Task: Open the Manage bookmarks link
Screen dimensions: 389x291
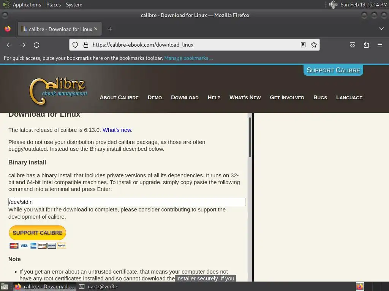Action: point(188,58)
